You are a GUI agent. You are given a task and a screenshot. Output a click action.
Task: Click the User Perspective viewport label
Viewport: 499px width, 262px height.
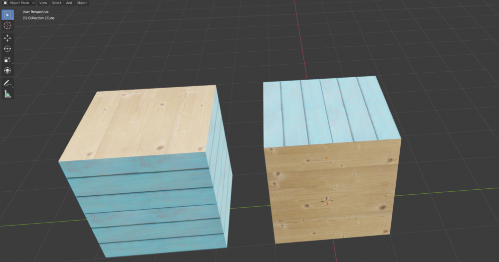click(35, 11)
